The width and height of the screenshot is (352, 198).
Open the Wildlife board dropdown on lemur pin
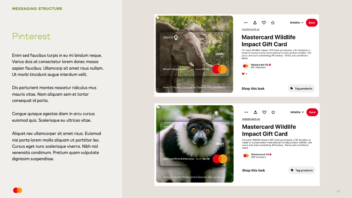point(297,112)
